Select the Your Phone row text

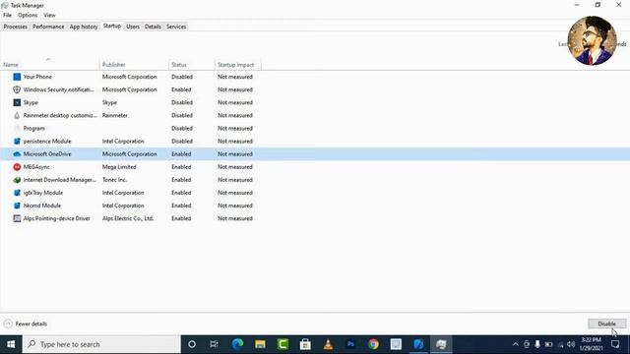(37, 77)
